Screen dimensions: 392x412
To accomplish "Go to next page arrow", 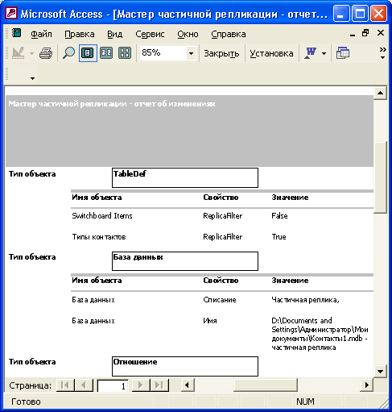I will click(140, 385).
